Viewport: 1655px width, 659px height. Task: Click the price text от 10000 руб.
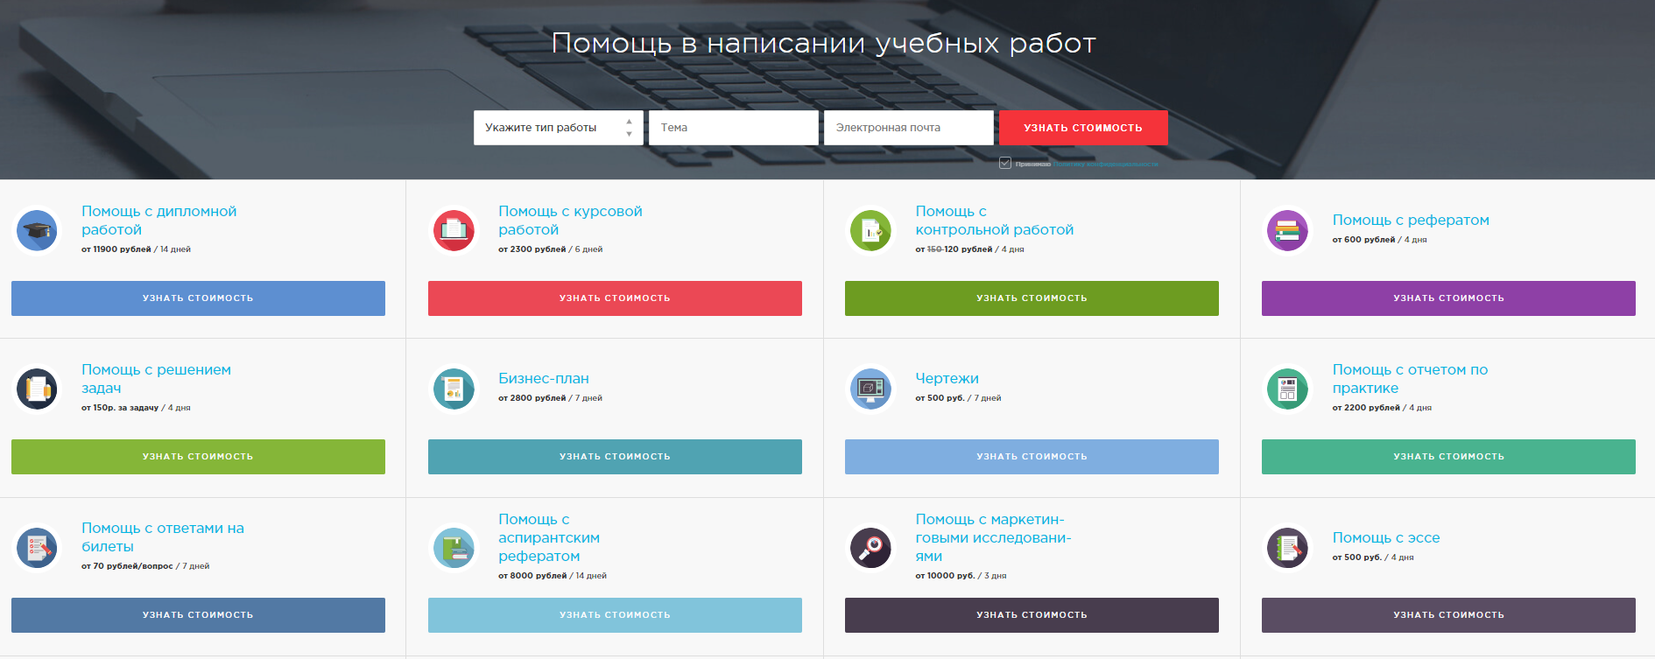click(945, 576)
